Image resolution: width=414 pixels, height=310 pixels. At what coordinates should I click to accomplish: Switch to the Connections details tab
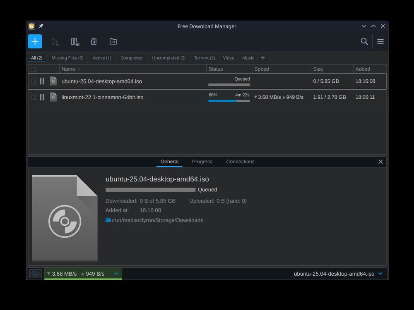pyautogui.click(x=240, y=162)
